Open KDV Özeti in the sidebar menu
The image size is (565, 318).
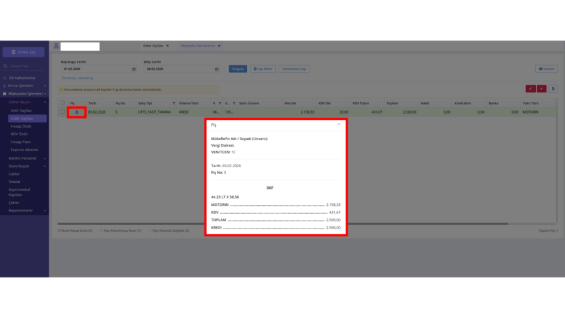(x=19, y=134)
